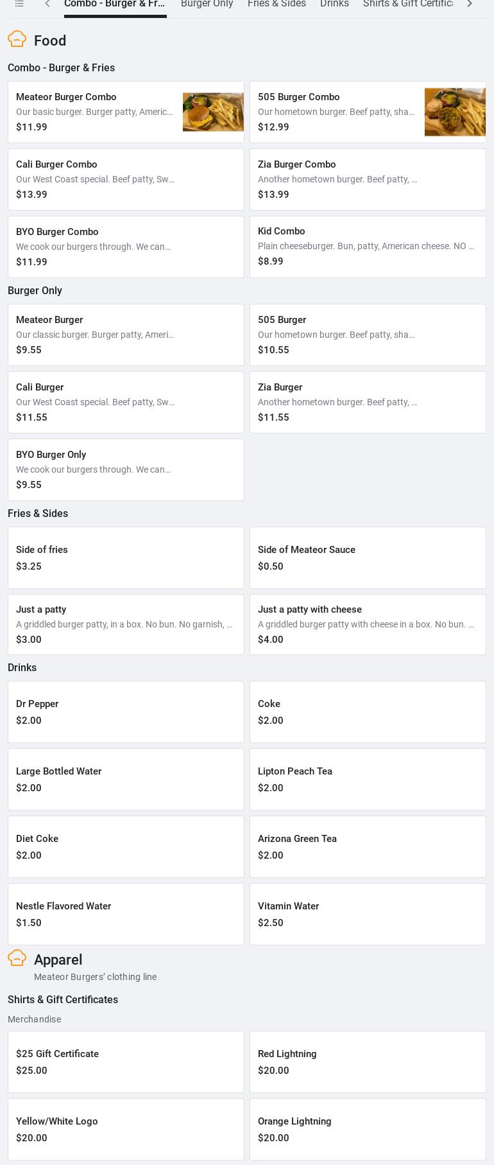Viewport: 494px width, 1165px height.
Task: Click the menu list icon at top left
Action: click(x=19, y=4)
